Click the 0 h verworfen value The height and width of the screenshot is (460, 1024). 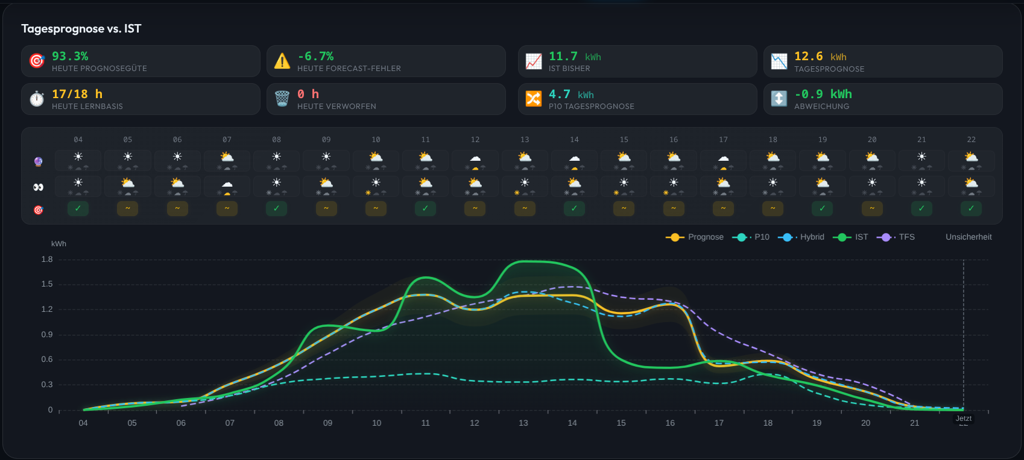308,94
